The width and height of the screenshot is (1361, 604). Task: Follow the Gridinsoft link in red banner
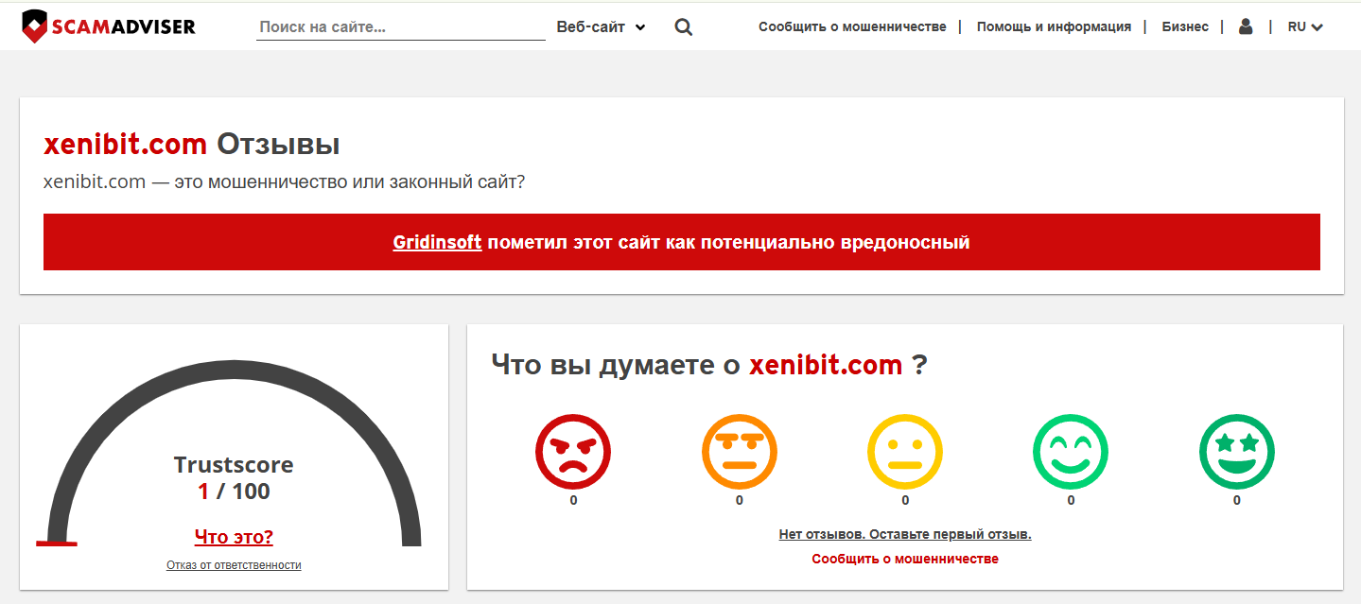(x=437, y=242)
